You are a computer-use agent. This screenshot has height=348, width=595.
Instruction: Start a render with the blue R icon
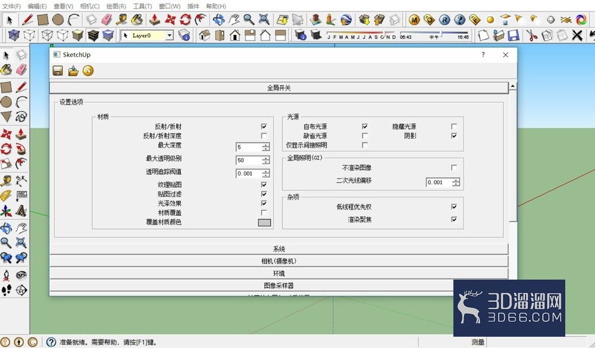coord(444,20)
